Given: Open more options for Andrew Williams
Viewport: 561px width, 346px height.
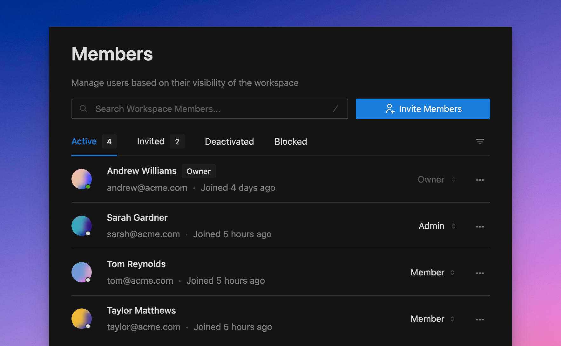Looking at the screenshot, I should (x=480, y=180).
